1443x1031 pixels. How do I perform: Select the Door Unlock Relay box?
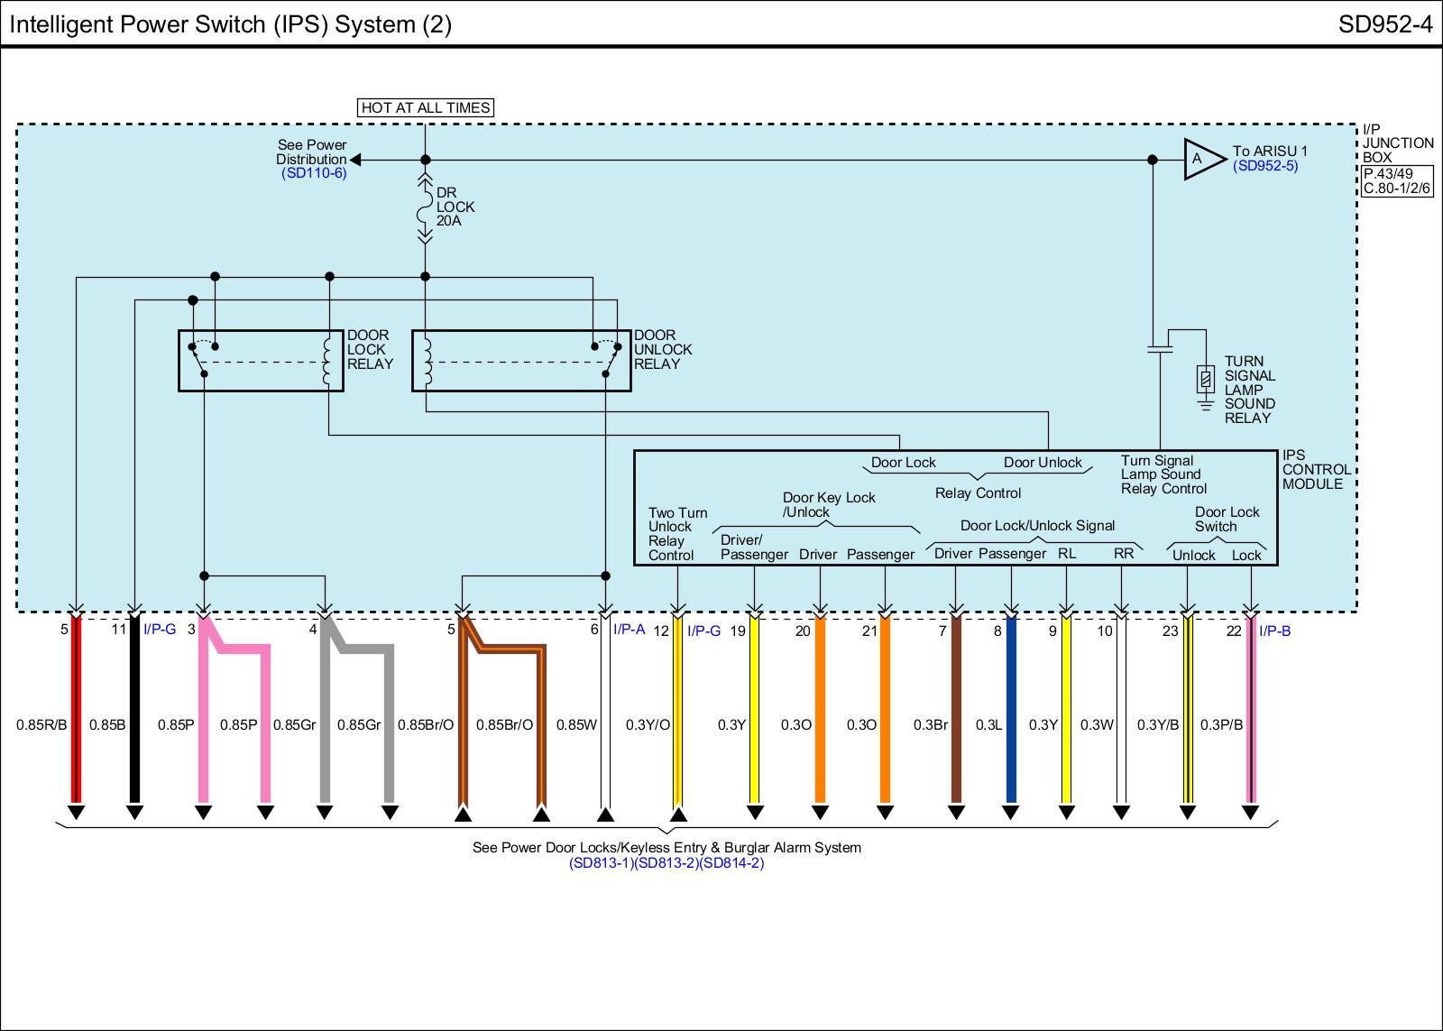pos(520,361)
